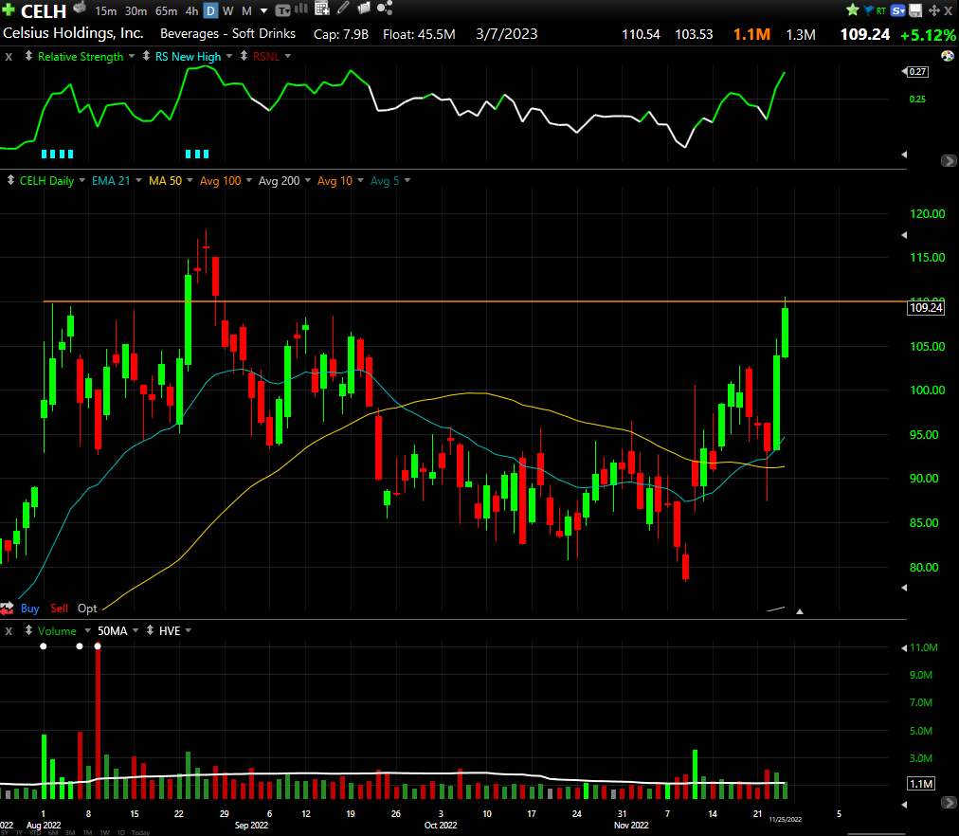This screenshot has height=836, width=959.
Task: Switch to Weekly (W) timeframe
Action: pos(228,11)
